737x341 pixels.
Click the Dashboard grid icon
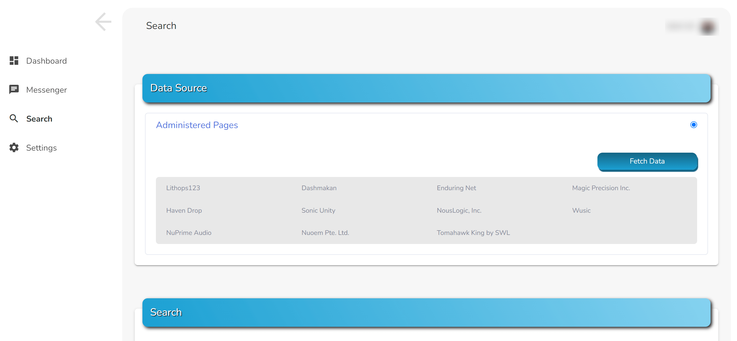14,61
